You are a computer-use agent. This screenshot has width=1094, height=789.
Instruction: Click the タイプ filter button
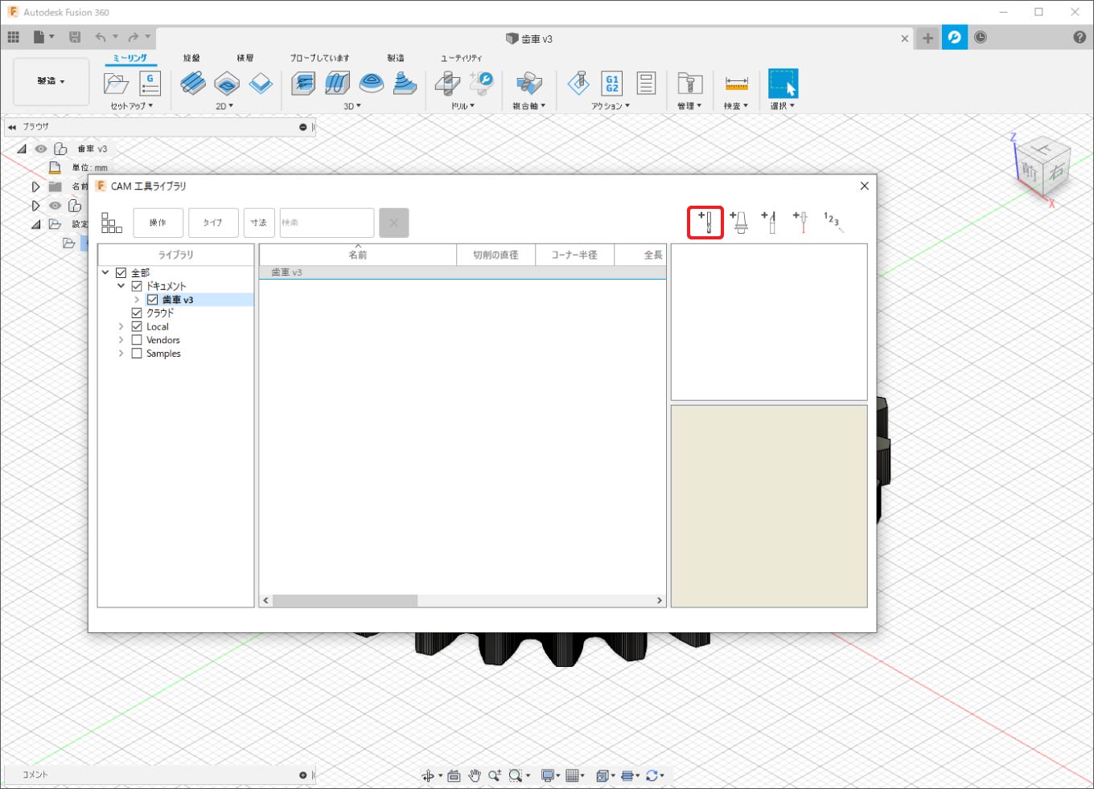(x=213, y=223)
